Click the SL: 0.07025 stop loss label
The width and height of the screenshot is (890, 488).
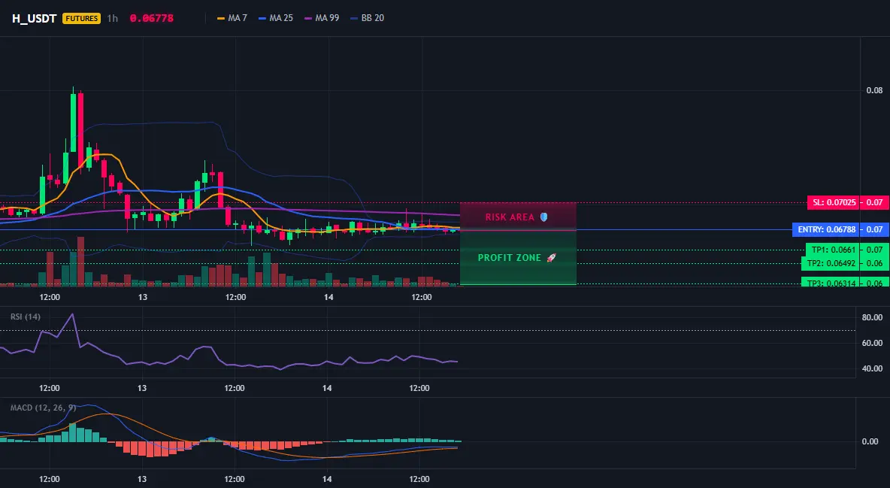click(x=834, y=202)
